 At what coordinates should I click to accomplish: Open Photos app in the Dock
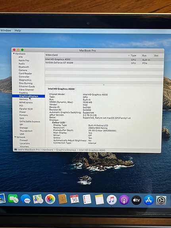(x=50, y=199)
